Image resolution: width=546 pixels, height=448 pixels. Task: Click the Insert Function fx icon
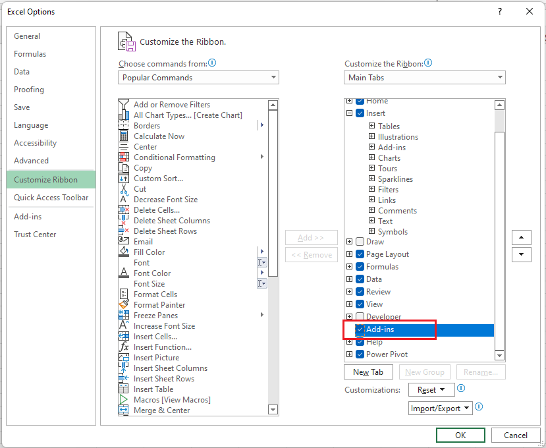tap(124, 347)
